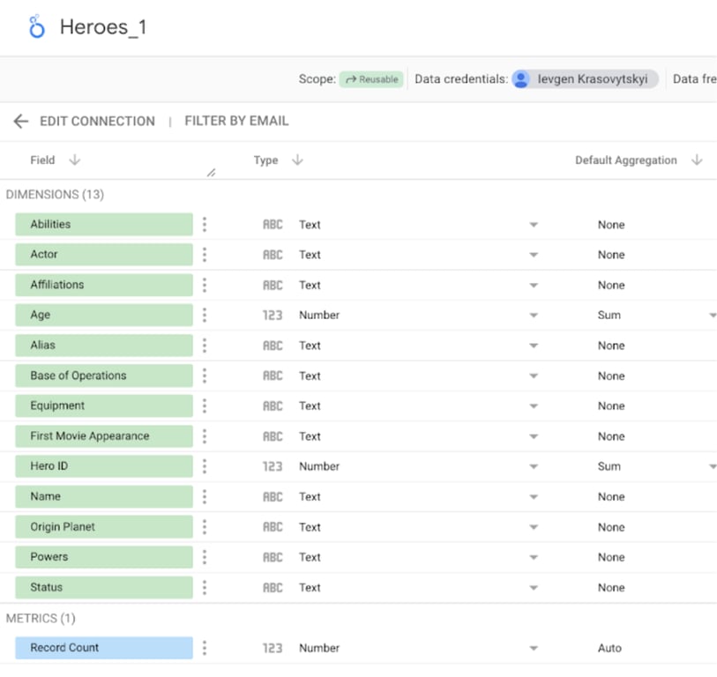Select the Equipment field chip

[x=104, y=405]
